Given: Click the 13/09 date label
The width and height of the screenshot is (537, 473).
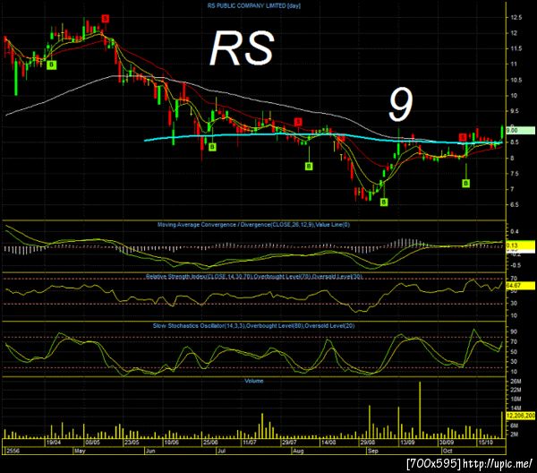Looking at the screenshot, I should [x=407, y=443].
